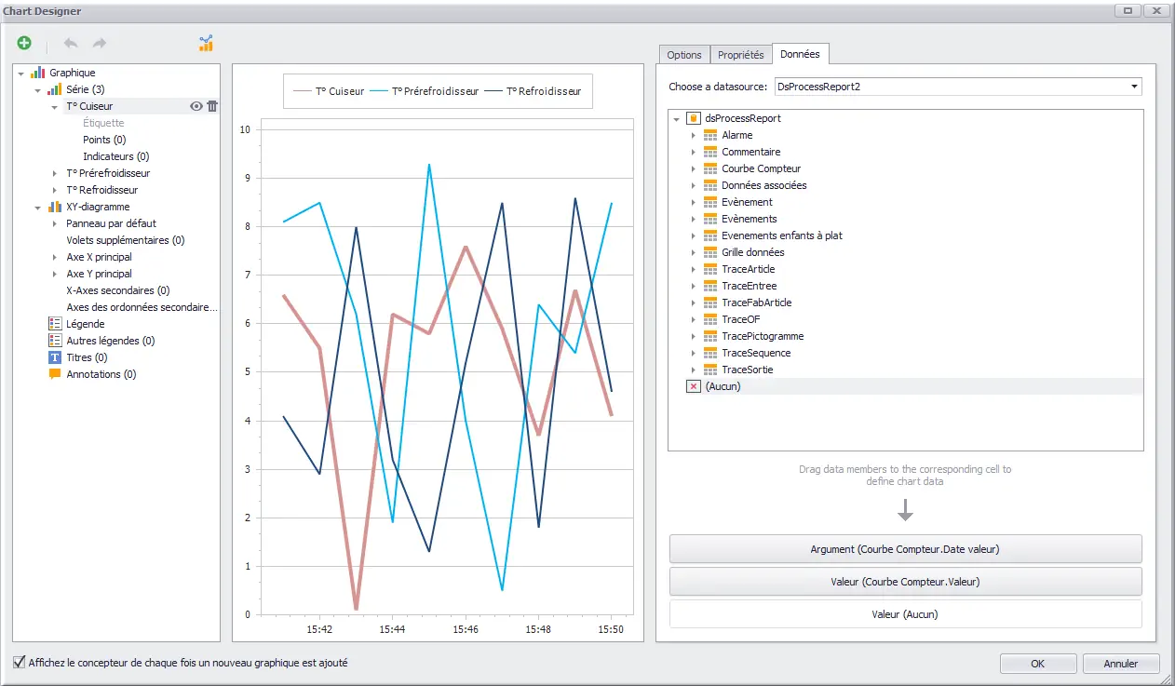Expand the Evènements table node

[694, 219]
